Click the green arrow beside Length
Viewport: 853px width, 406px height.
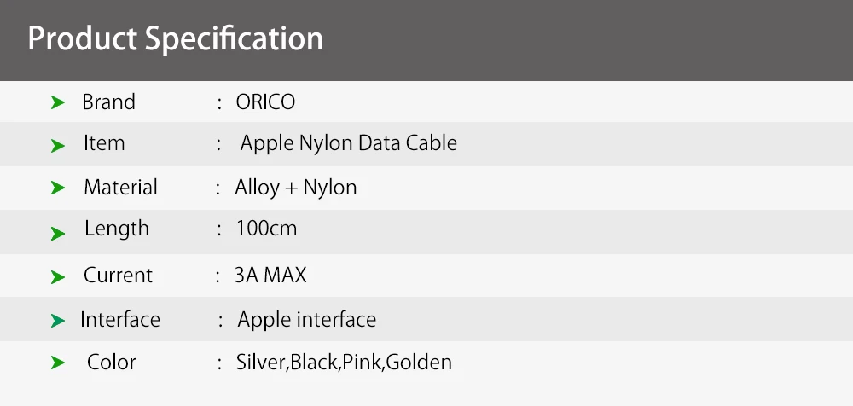click(58, 233)
